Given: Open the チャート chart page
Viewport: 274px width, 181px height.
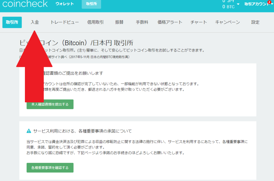Looking at the screenshot, I should (x=199, y=22).
